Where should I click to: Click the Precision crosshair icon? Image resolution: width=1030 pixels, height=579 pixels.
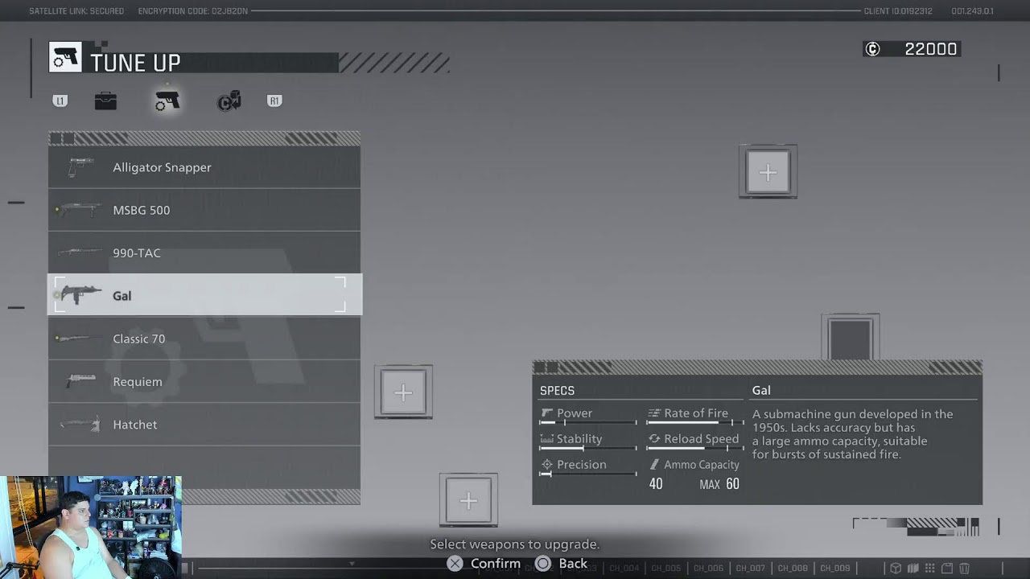(x=547, y=465)
